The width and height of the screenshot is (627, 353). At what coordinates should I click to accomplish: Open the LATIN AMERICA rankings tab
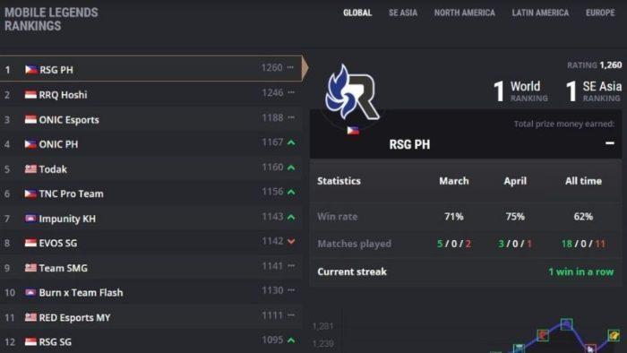(540, 13)
